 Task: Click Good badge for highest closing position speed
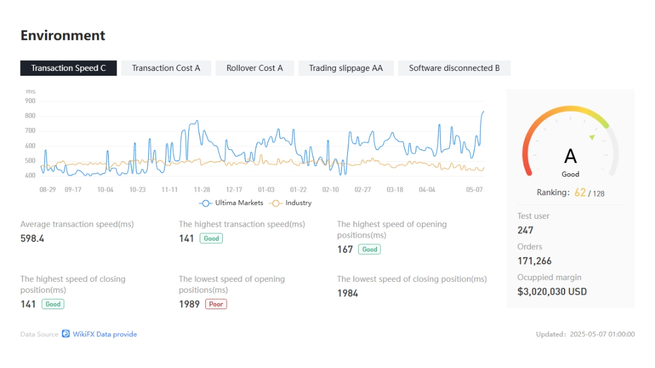pos(53,304)
